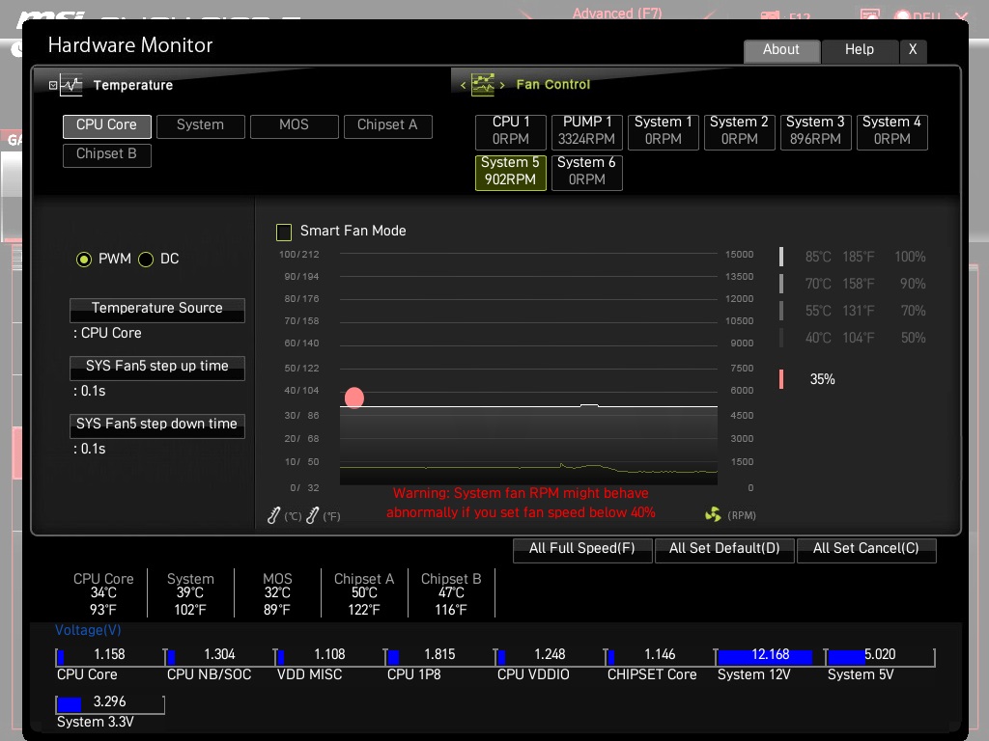
Task: Switch fan control to DC mode
Action: (147, 260)
